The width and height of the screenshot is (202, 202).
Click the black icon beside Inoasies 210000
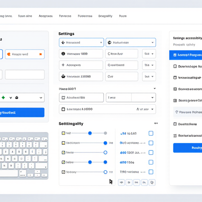point(63,77)
